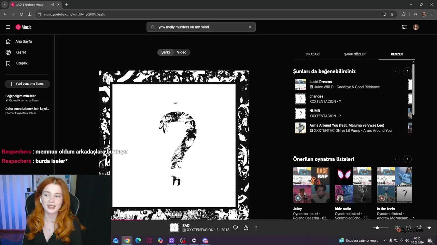Next arrow in Şunları da beğenebilirsiniz
The width and height of the screenshot is (437, 245).
(407, 71)
